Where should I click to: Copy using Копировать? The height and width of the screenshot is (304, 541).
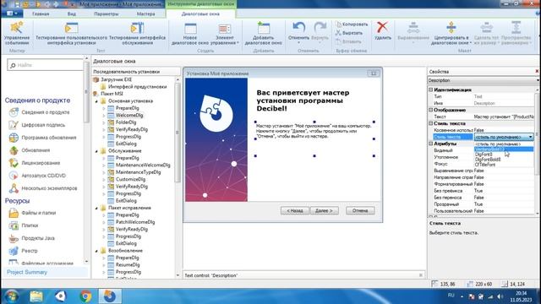coord(352,24)
